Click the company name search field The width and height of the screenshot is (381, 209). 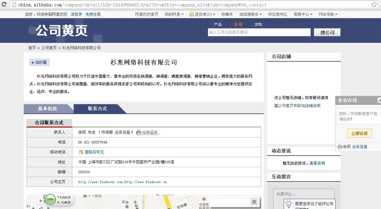click(x=259, y=32)
